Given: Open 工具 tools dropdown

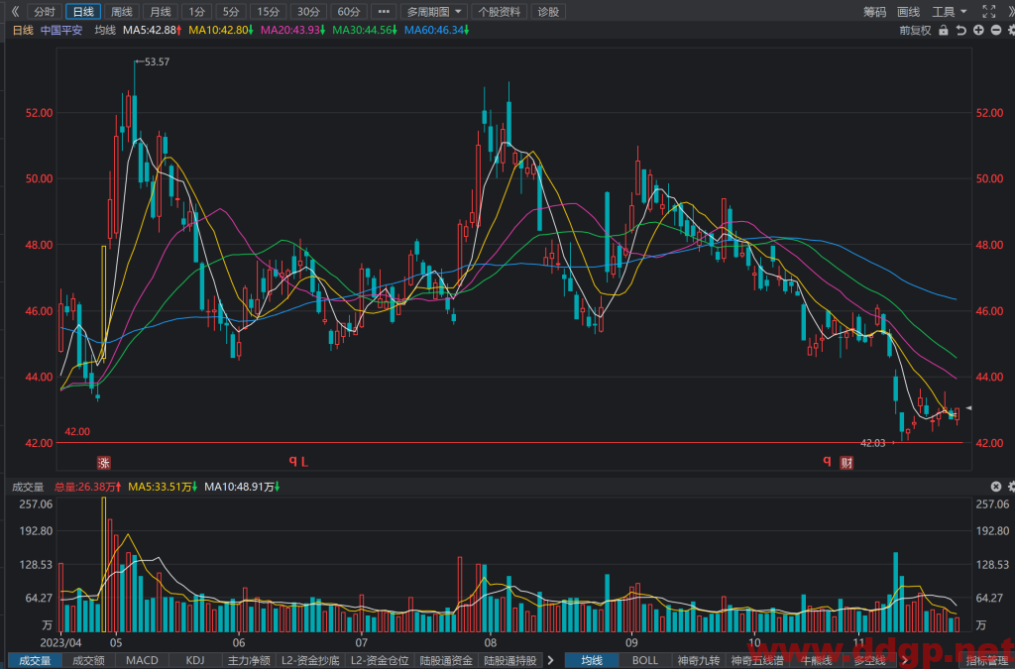Looking at the screenshot, I should (x=950, y=12).
